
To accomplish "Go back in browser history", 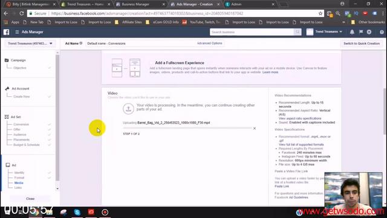I will 6,13.
